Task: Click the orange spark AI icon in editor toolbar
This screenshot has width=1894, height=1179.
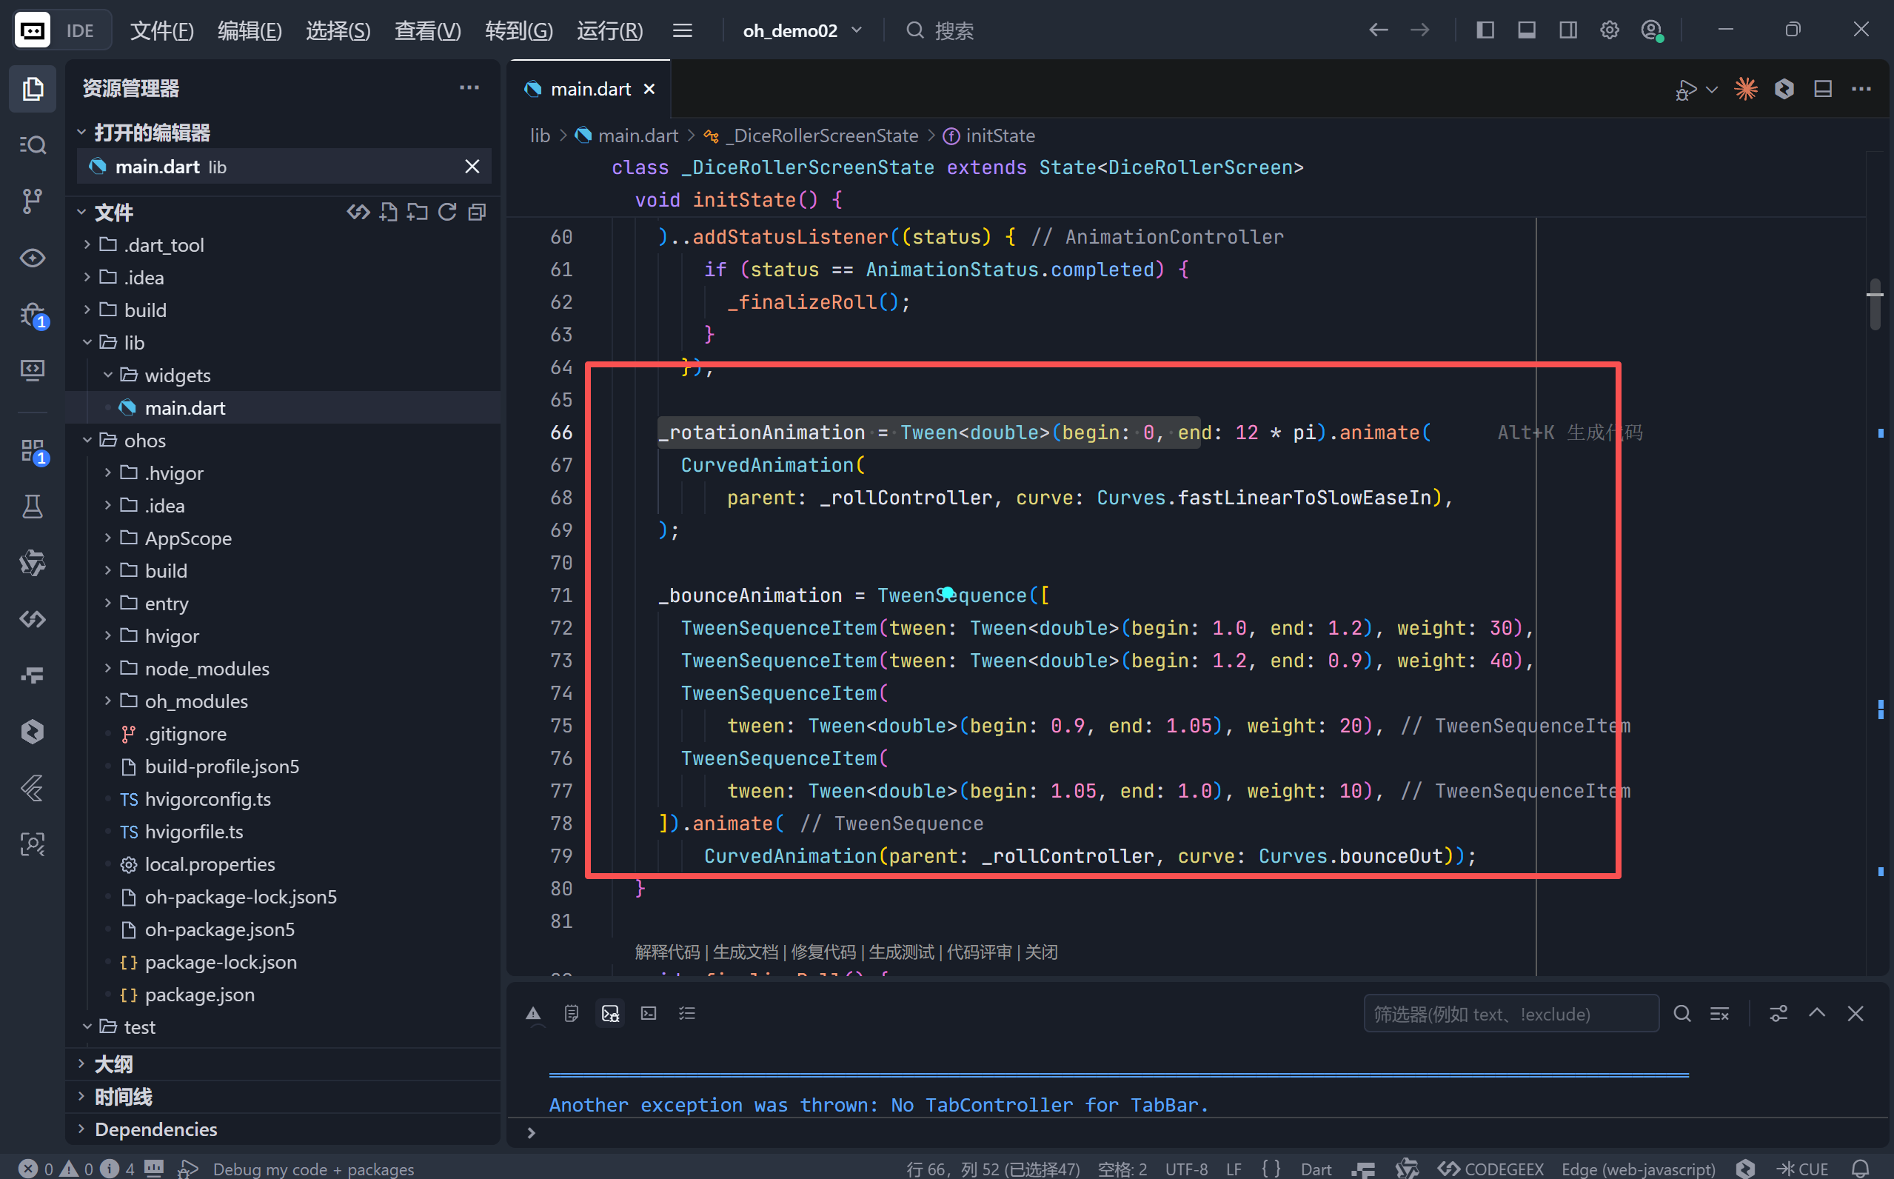Action: click(x=1745, y=89)
